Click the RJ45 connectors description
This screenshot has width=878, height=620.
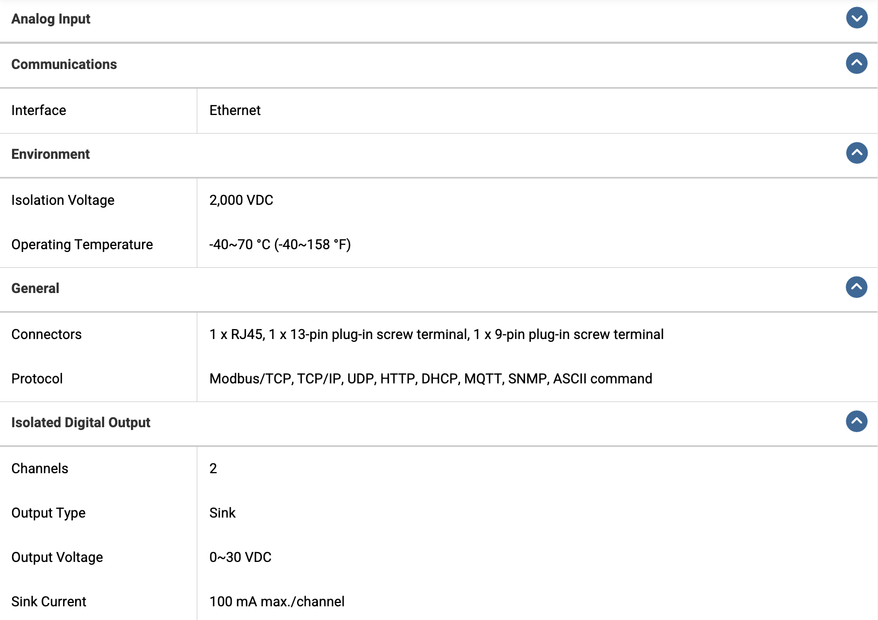[436, 335]
